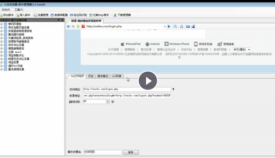Select the 淘宝机票 script

tap(13, 62)
